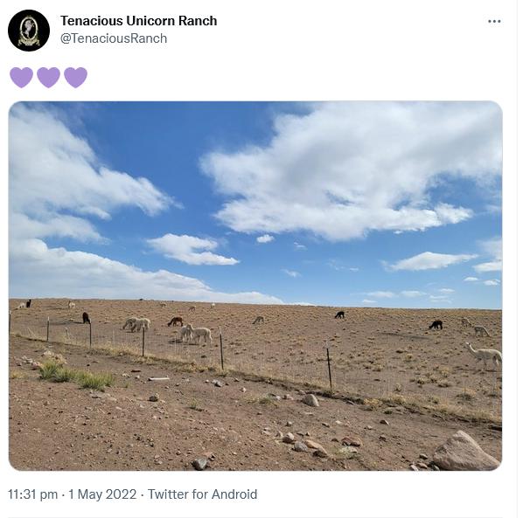Image resolution: width=530 pixels, height=518 pixels.
Task: Click the Tenacious Unicorn Ranch profile avatar
Action: pyautogui.click(x=29, y=31)
